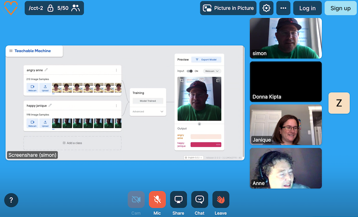358x217 pixels.
Task: Open angry anne class options menu
Action: tap(116, 70)
